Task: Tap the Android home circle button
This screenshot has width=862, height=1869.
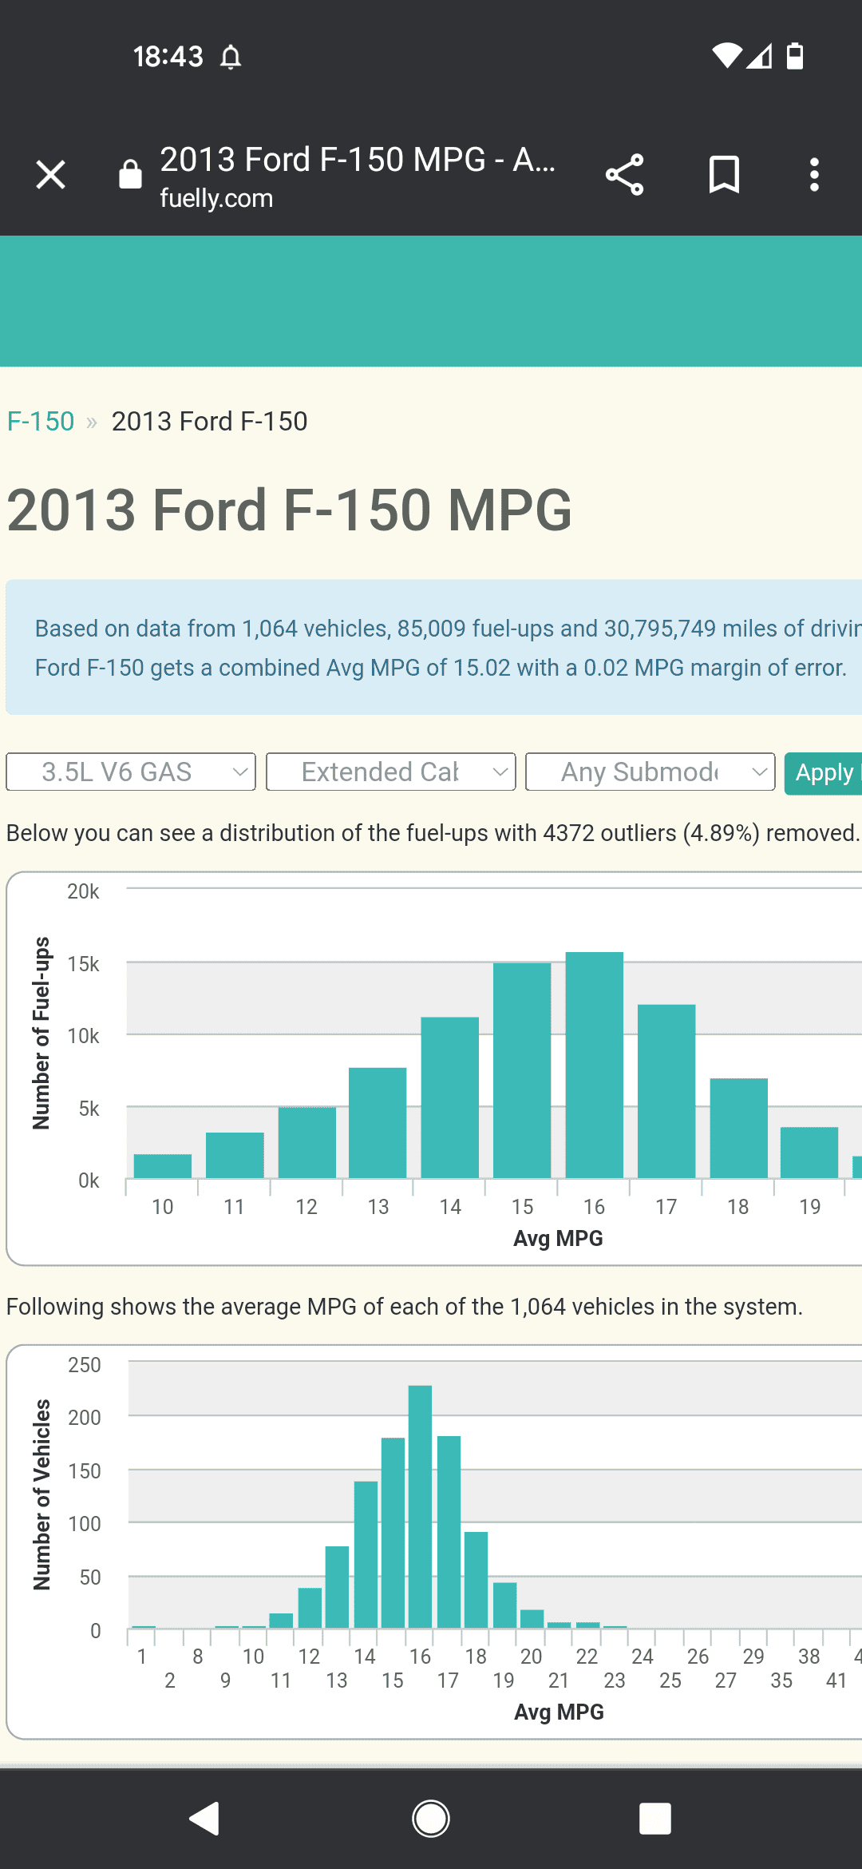Action: (x=431, y=1819)
